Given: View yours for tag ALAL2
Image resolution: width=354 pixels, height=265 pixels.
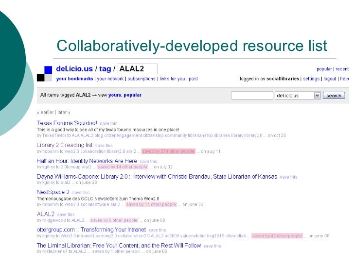Looking at the screenshot, I should [x=114, y=95].
